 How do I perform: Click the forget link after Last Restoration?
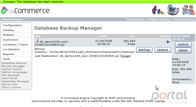(125, 56)
